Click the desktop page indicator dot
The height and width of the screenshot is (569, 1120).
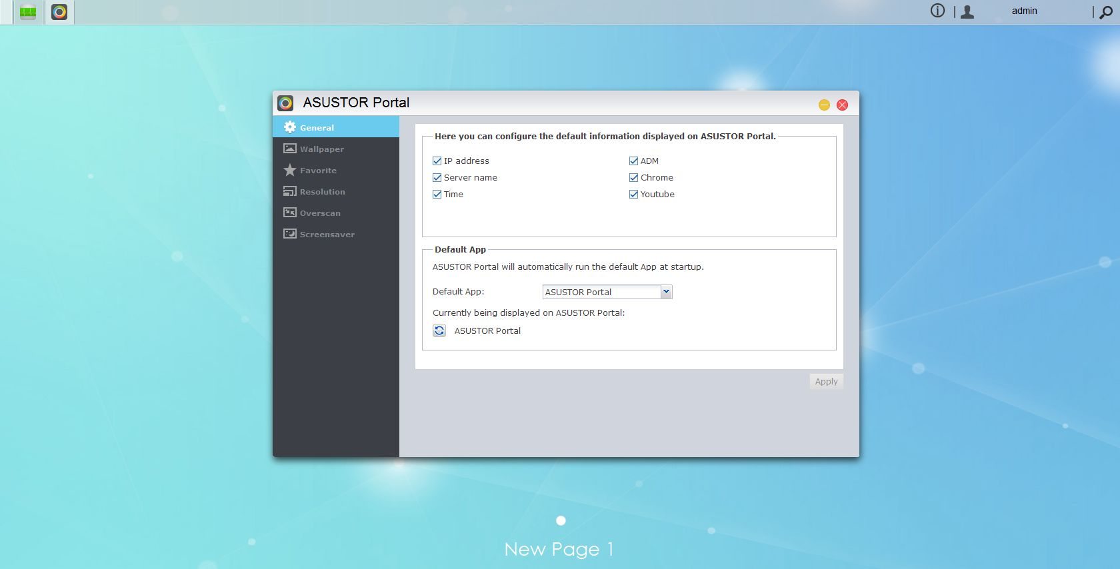(x=561, y=520)
